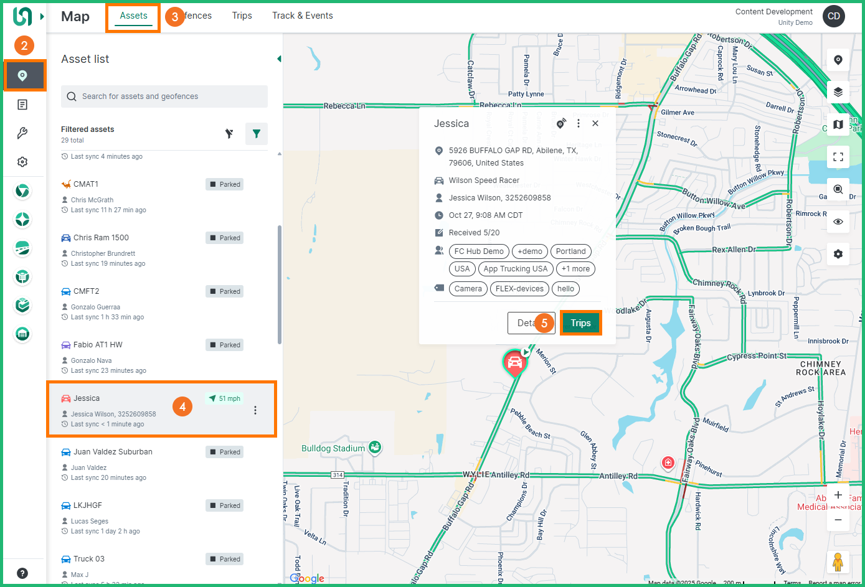Zoom in the map with plus button
Screen dimensions: 865x587
tap(838, 495)
